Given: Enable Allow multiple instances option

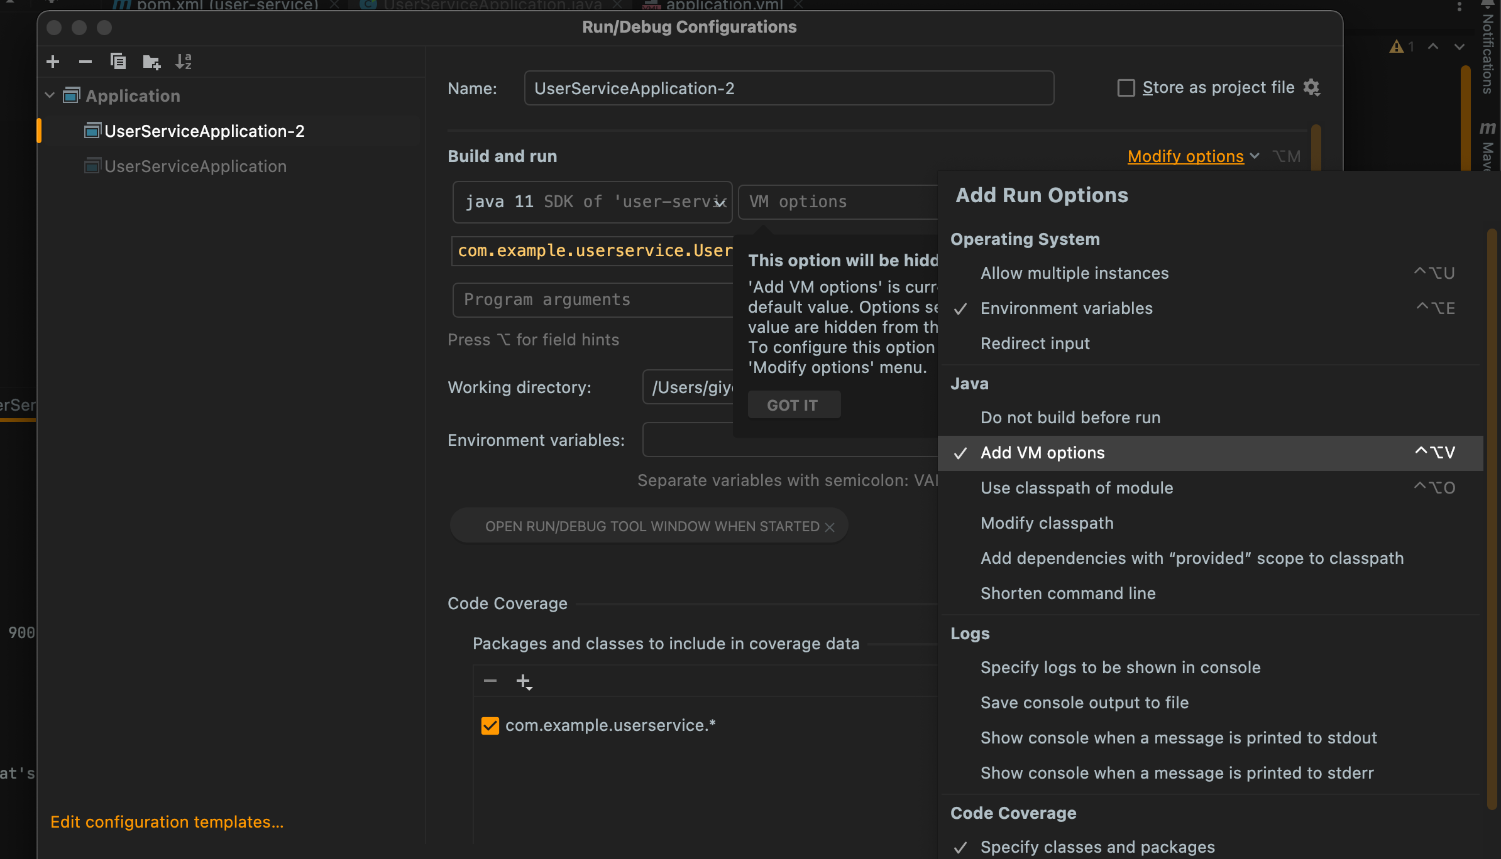Looking at the screenshot, I should 1211,273.
